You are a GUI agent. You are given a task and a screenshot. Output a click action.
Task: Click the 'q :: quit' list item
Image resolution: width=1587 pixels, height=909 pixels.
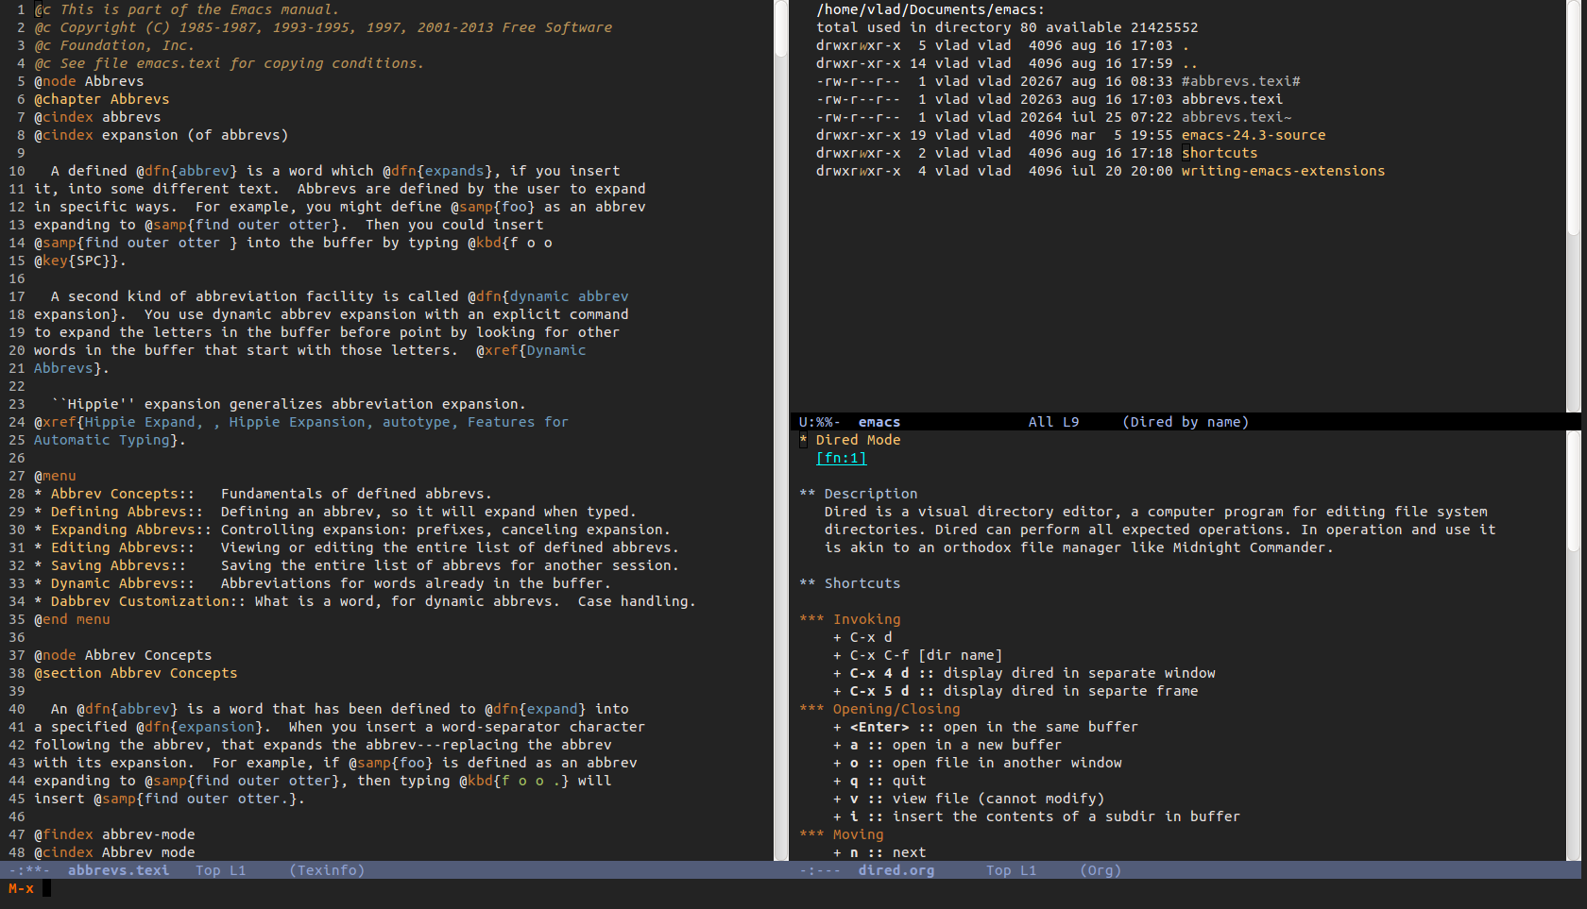point(879,781)
